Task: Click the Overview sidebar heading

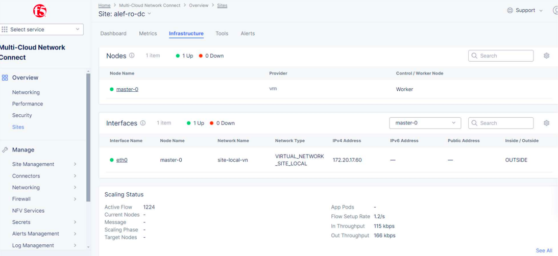Action: [25, 78]
